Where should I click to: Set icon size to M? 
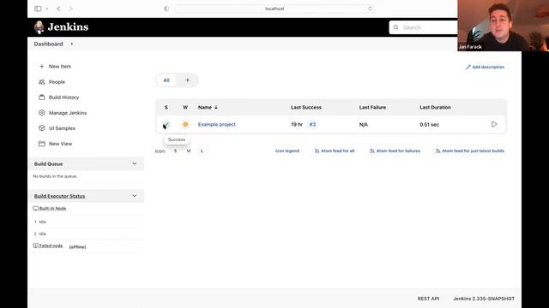189,151
